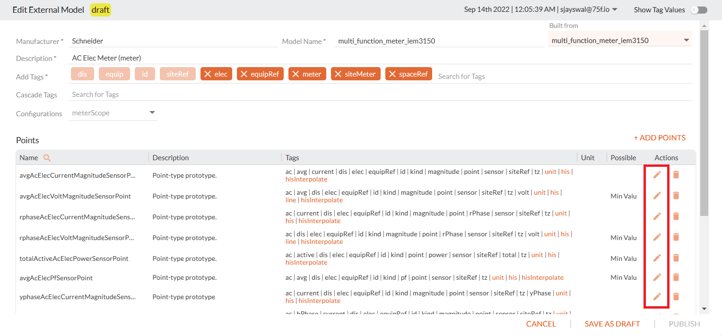Image resolution: width=722 pixels, height=336 pixels.
Task: Delete the totalActiveAcElecPowerSensorPoint point
Action: coord(676,258)
